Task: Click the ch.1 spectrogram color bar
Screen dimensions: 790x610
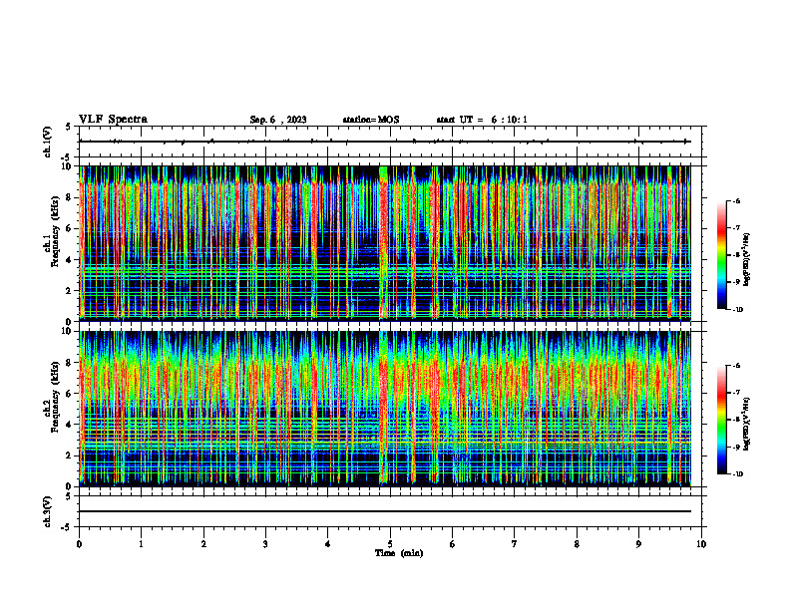Action: point(721,255)
